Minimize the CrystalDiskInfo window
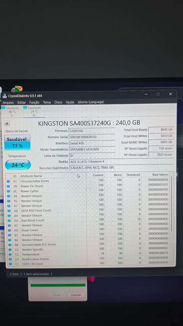Screen dimensions: 183x326 [146, 94]
